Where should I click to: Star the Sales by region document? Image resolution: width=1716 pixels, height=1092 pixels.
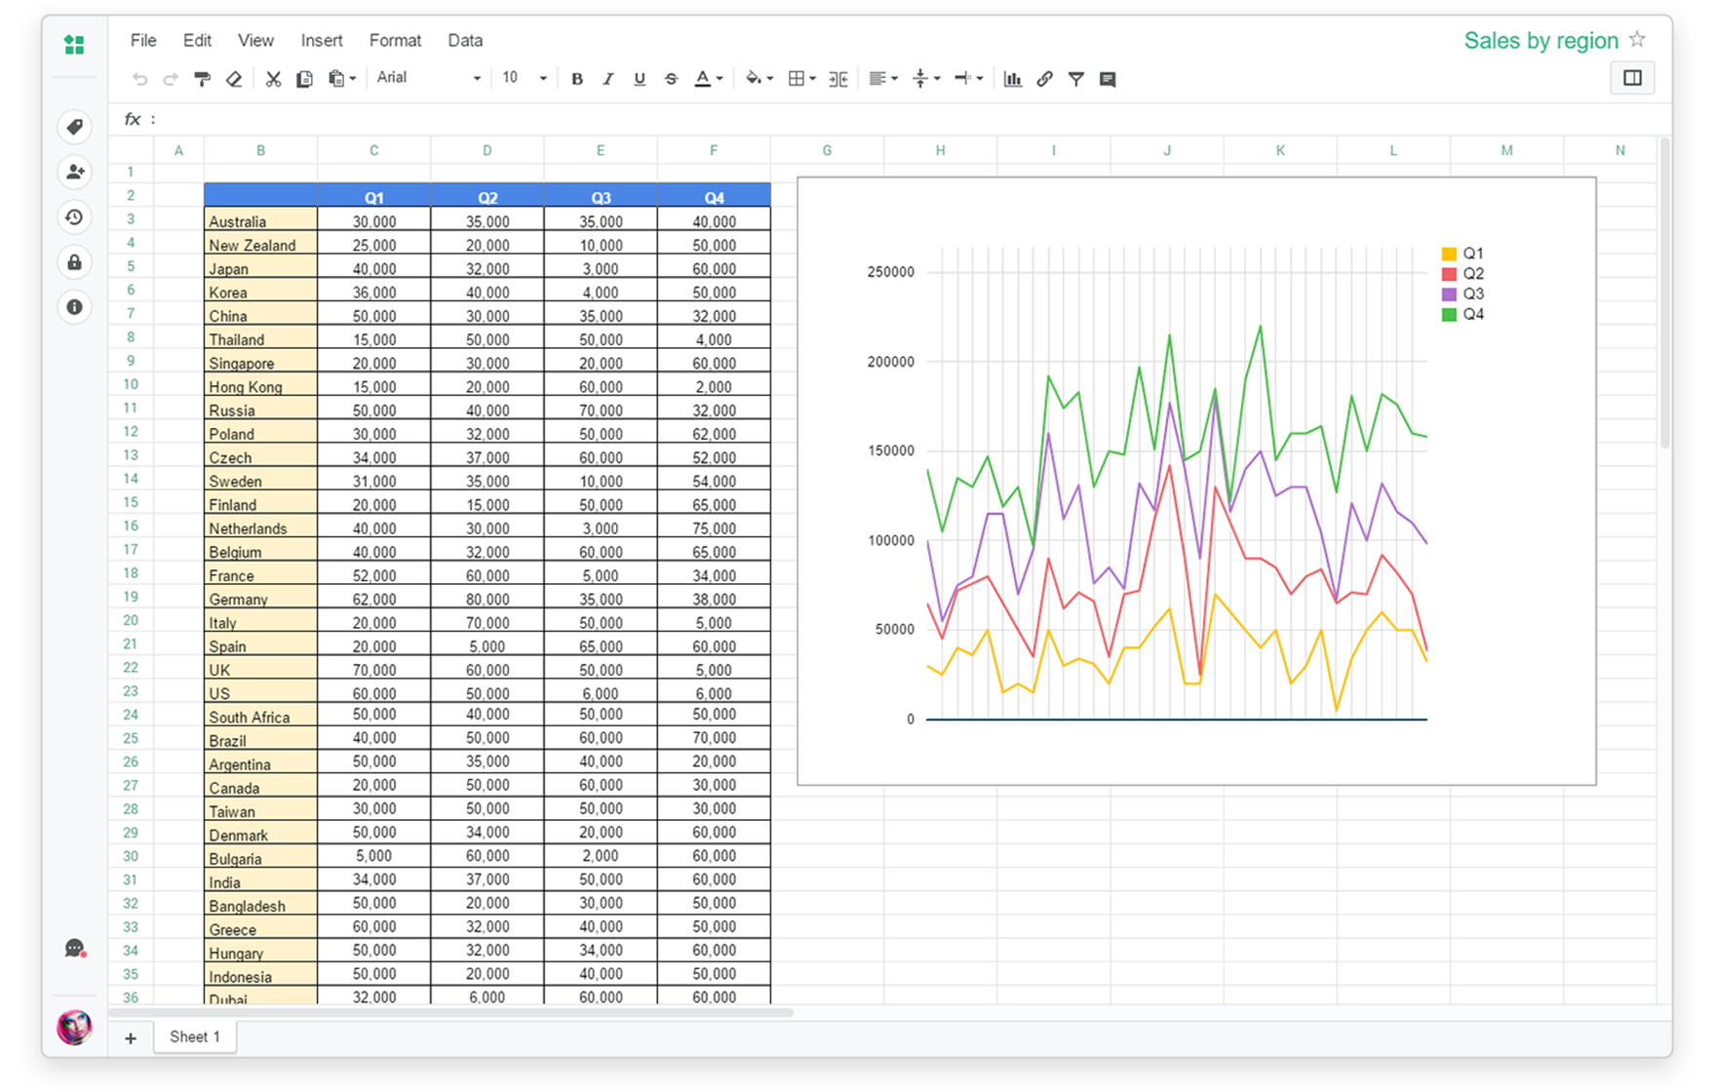click(x=1637, y=40)
